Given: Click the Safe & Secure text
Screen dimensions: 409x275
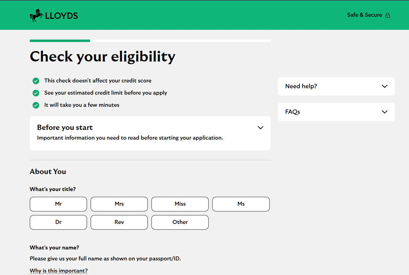Looking at the screenshot, I should click(364, 15).
